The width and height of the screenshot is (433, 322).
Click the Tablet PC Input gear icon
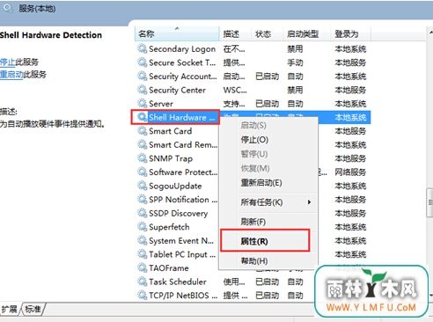[x=143, y=254]
